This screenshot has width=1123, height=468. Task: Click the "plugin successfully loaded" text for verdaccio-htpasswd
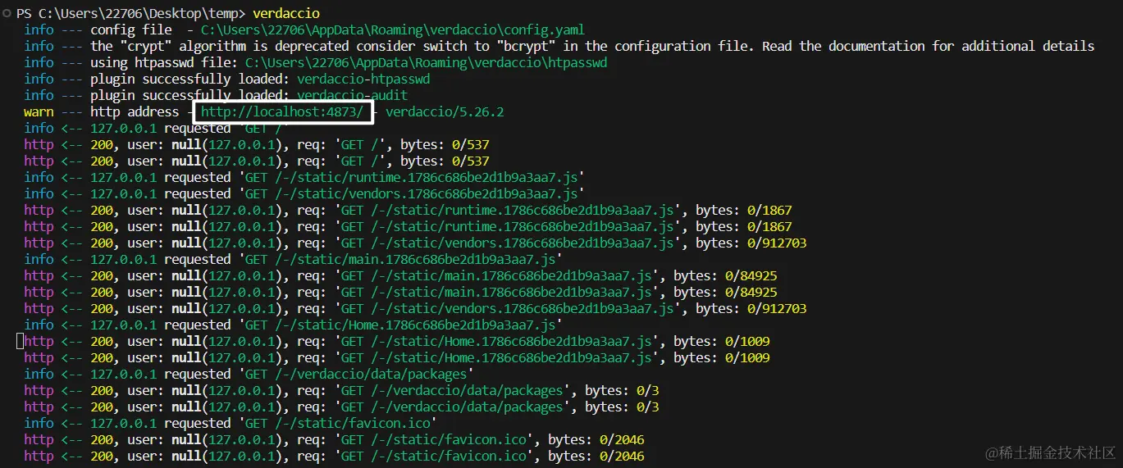158,79
